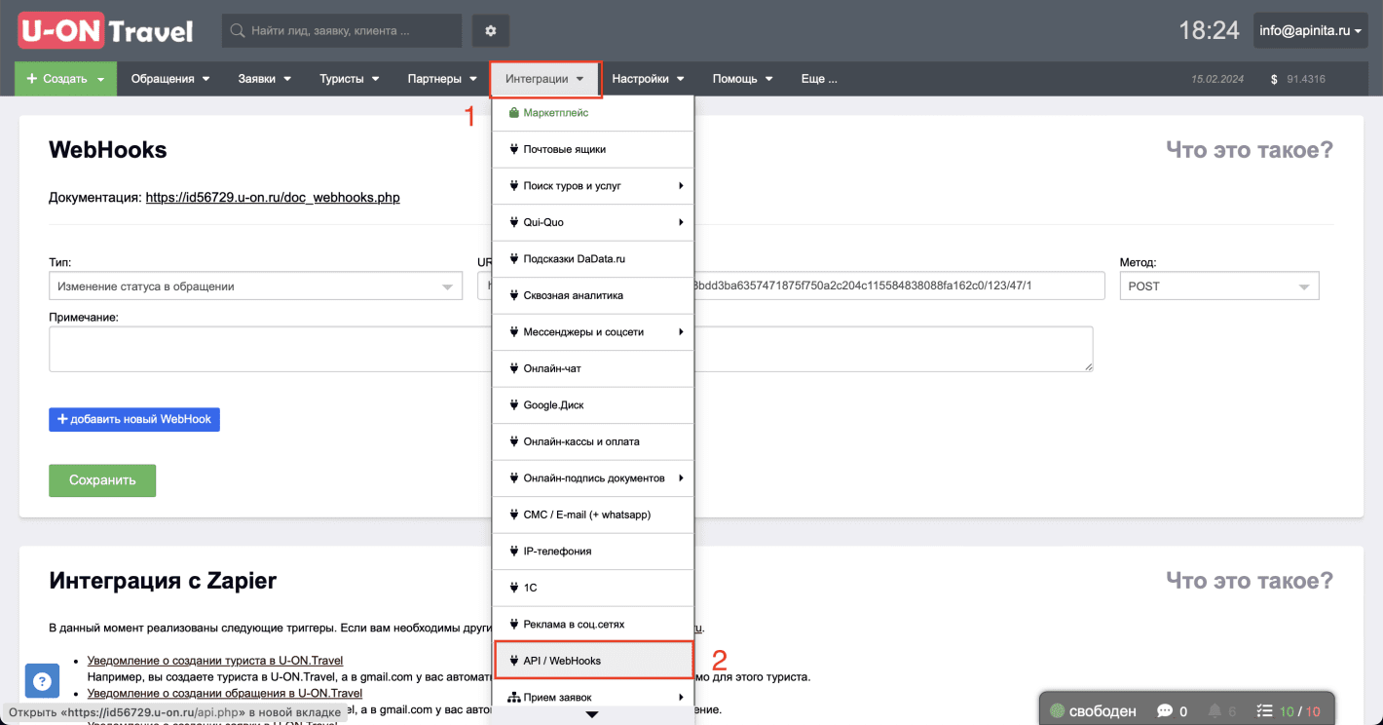1383x725 pixels.
Task: Click the U-ON Travel logo
Action: point(105,31)
